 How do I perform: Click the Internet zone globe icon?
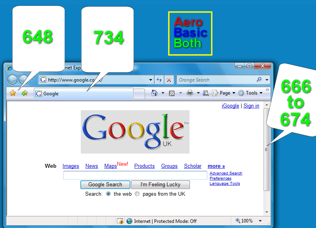click(129, 221)
